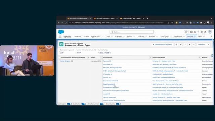Click the lunch & learn video thumbnail
Viewport: 215px width, 121px height.
[x=27, y=61]
